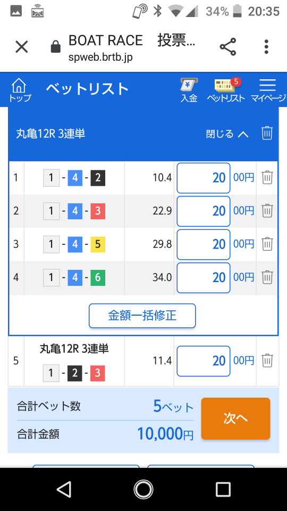The width and height of the screenshot is (287, 511).
Task: Delete bet 1-4-5 trash icon
Action: tap(267, 244)
